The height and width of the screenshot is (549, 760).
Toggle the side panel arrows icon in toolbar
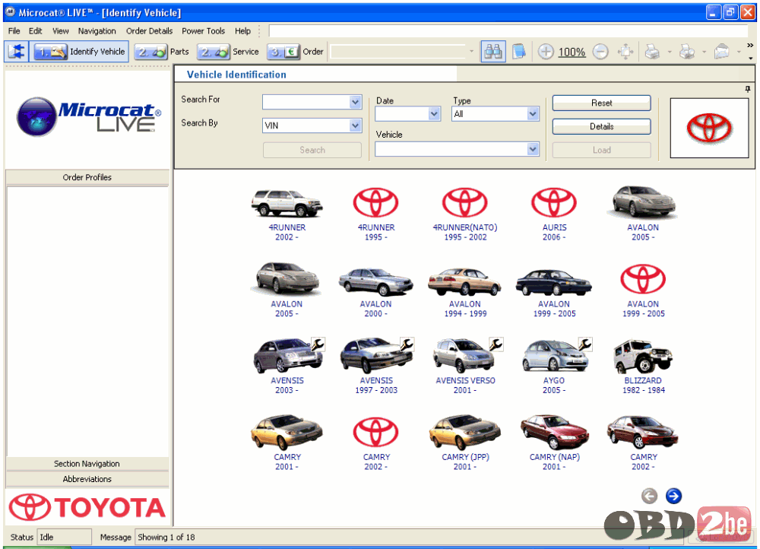[x=16, y=52]
